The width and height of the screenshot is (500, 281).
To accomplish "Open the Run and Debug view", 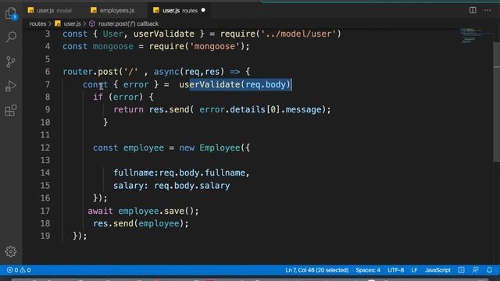I will [x=10, y=86].
